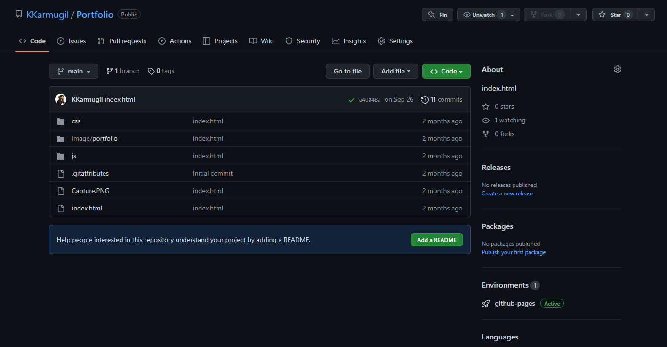Open the js folder
667x347 pixels.
pos(74,156)
